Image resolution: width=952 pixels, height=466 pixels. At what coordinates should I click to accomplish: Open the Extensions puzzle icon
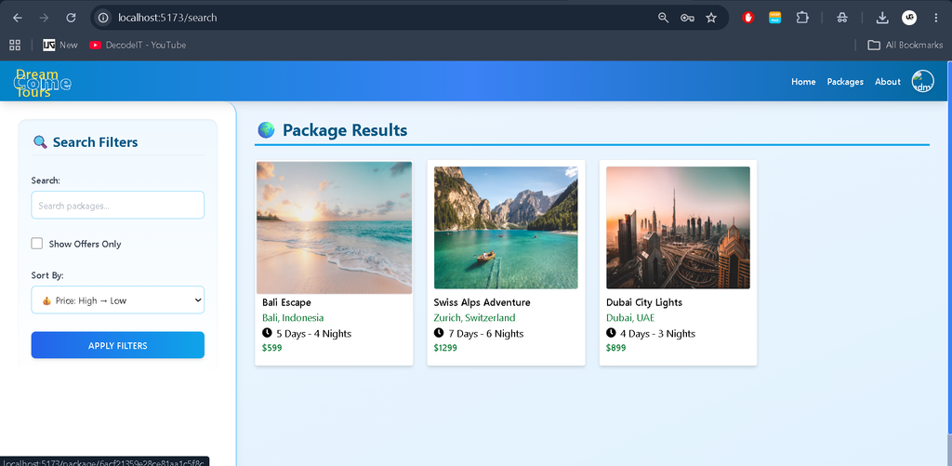tap(802, 18)
